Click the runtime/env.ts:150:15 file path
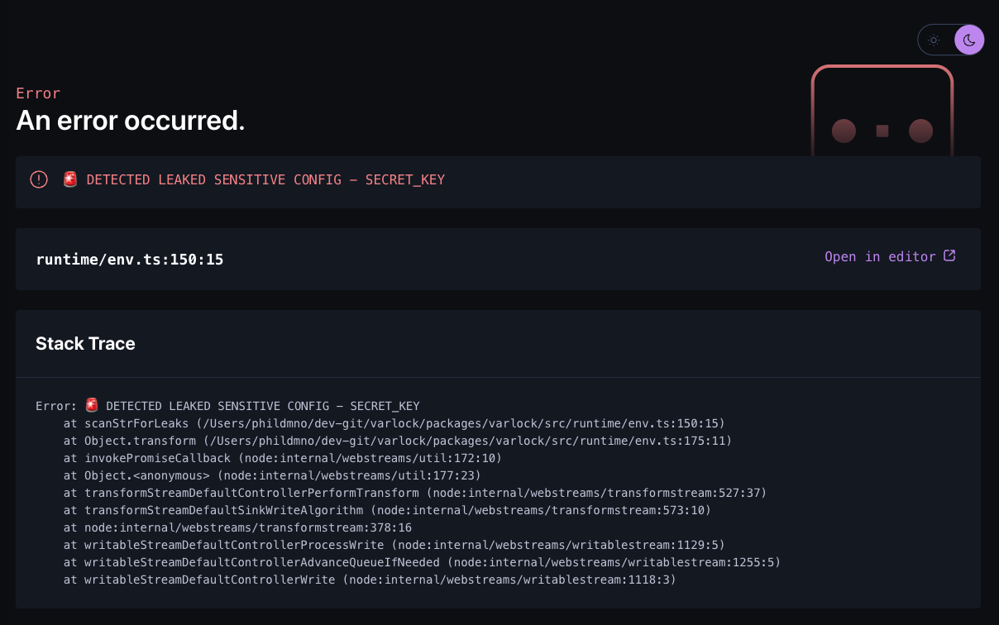 [130, 260]
